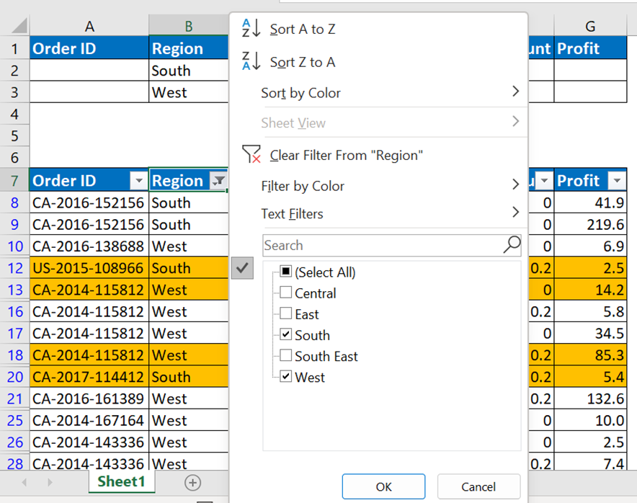Viewport: 637px width, 503px height.
Task: Toggle the Select All checkbox
Action: pyautogui.click(x=286, y=272)
